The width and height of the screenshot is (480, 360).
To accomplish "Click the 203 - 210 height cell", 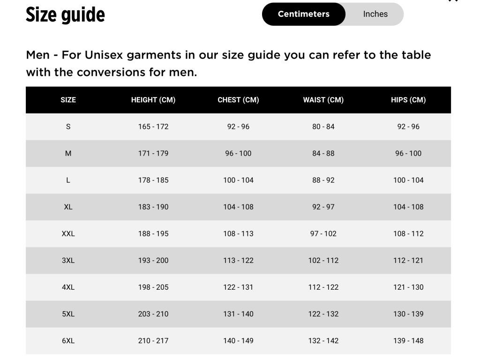I will click(x=153, y=314).
